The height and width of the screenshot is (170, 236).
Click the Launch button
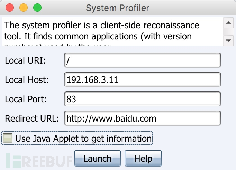tap(98, 158)
